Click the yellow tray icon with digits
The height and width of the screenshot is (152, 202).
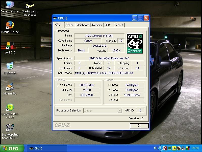[x=174, y=148]
